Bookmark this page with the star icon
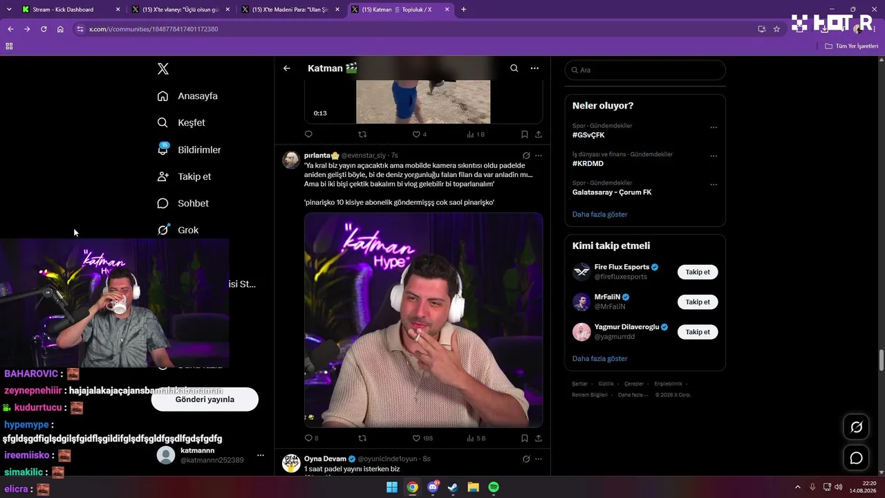Image resolution: width=885 pixels, height=498 pixels. coord(776,29)
